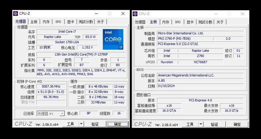This screenshot has height=139, width=261.
Task: Click the 01/10/2024 BIOS date field
Action: (x=200, y=86)
